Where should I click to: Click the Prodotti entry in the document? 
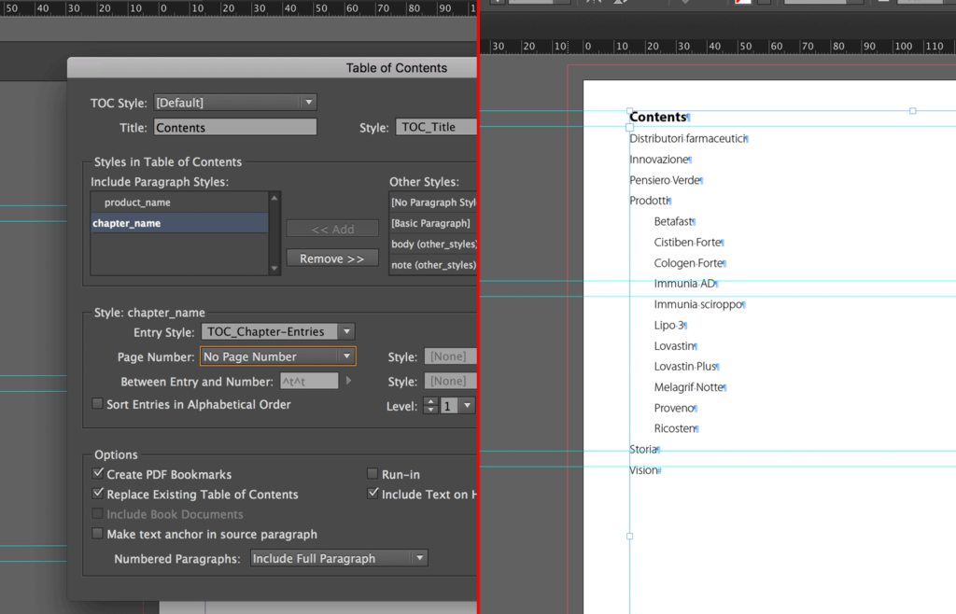[649, 201]
